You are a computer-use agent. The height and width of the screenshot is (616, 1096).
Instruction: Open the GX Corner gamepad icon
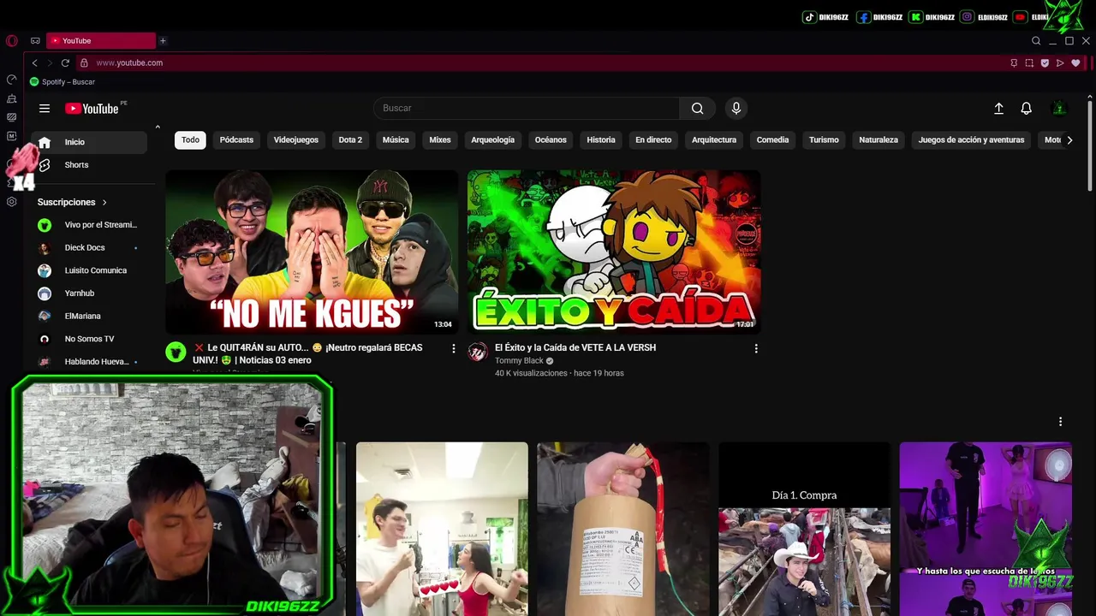[x=35, y=40]
